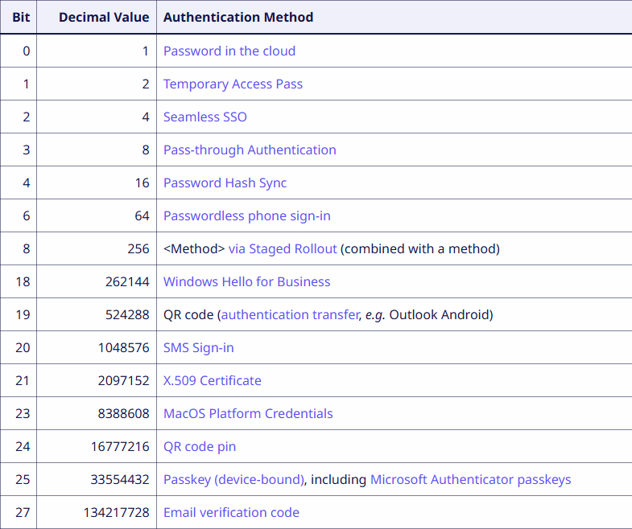The width and height of the screenshot is (632, 529).
Task: Click the Bit 23 cell
Action: point(19,414)
